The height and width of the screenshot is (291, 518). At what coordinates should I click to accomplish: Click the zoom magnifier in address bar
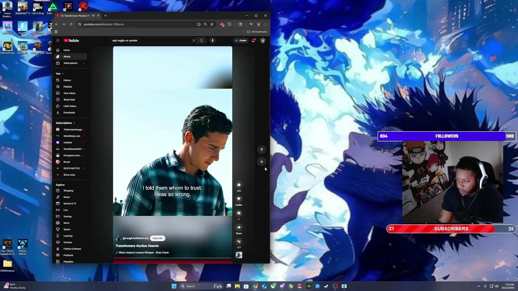coord(205,24)
